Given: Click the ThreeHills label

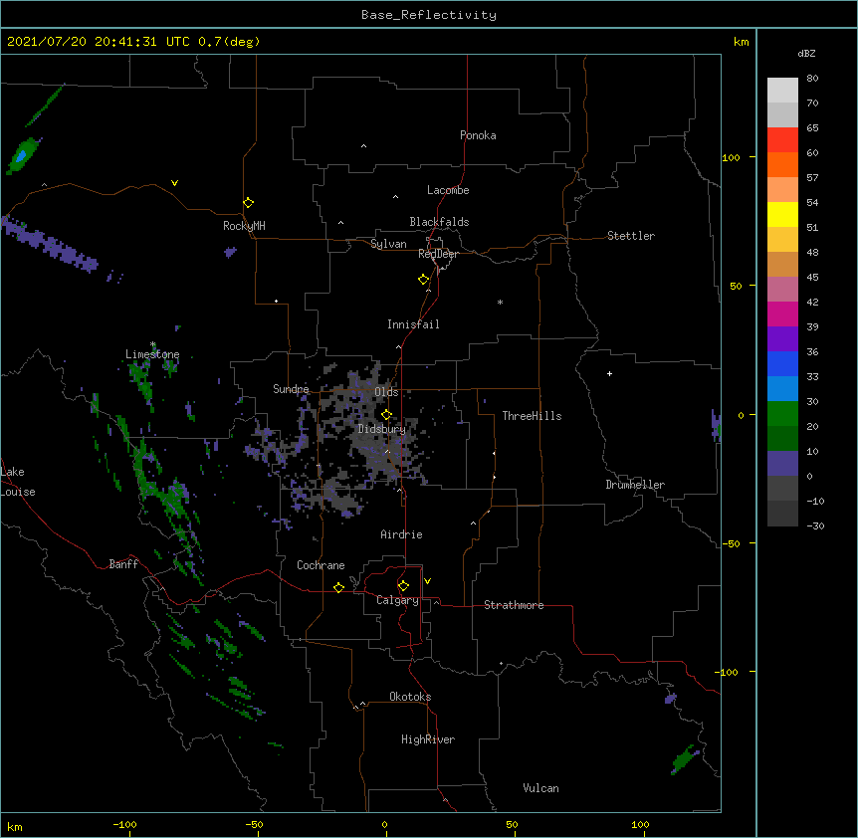Looking at the screenshot, I should [532, 416].
